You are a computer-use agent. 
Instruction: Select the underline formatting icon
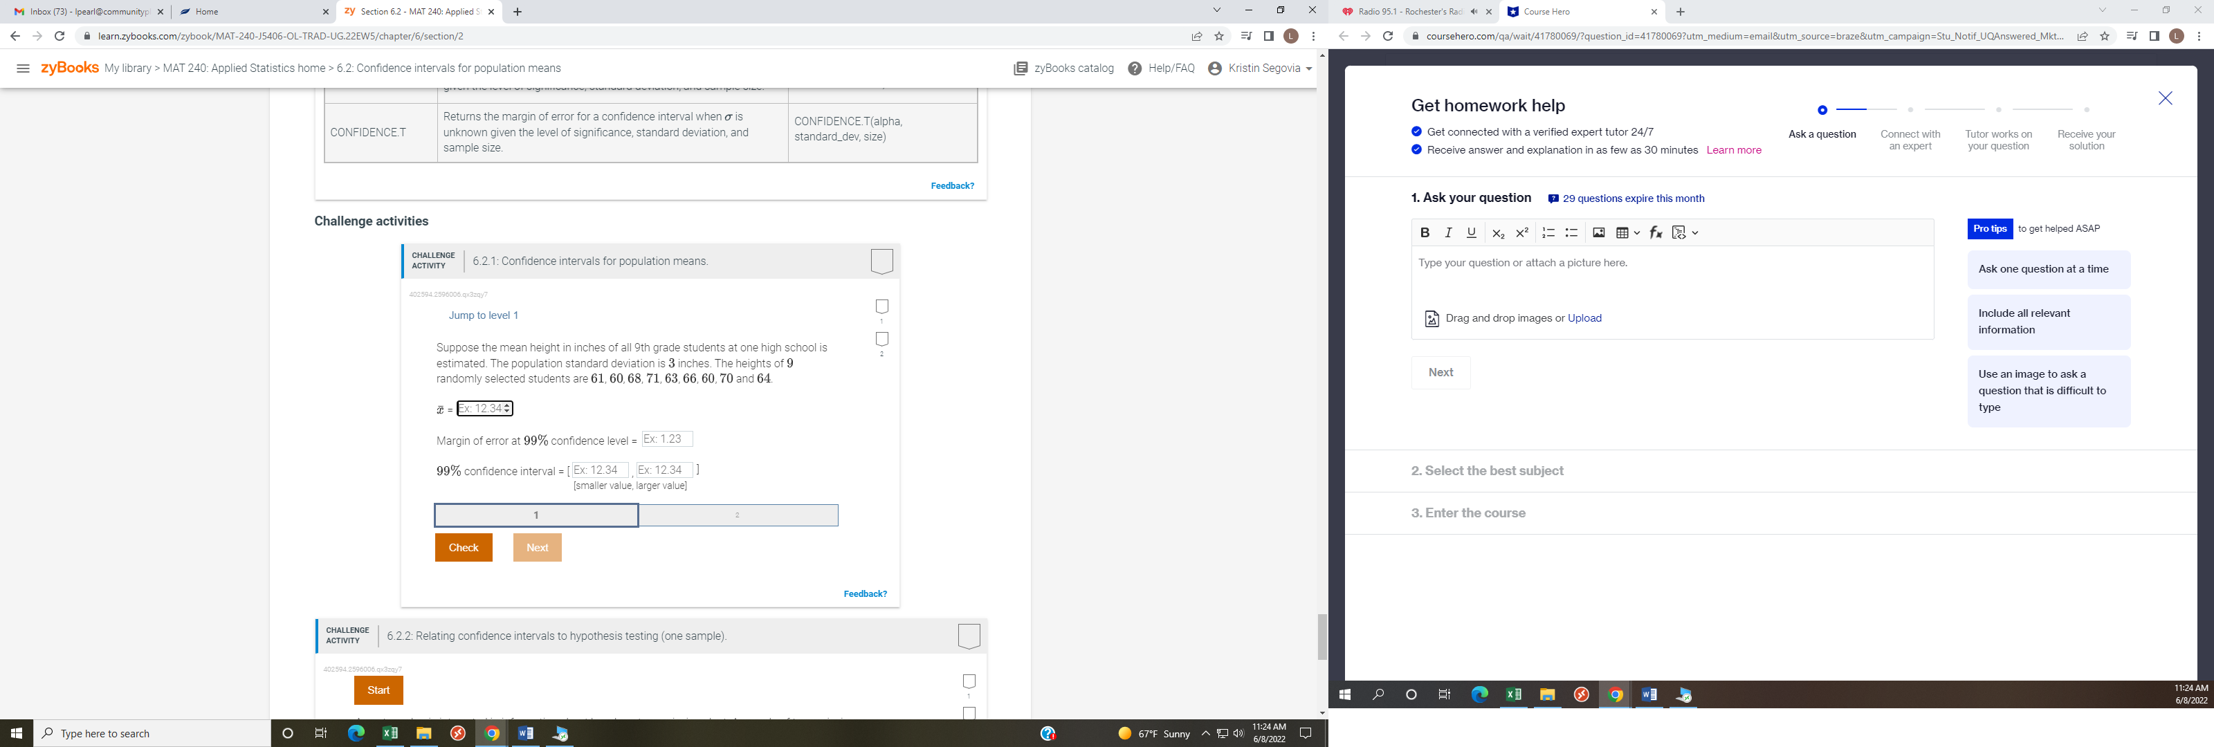1472,232
